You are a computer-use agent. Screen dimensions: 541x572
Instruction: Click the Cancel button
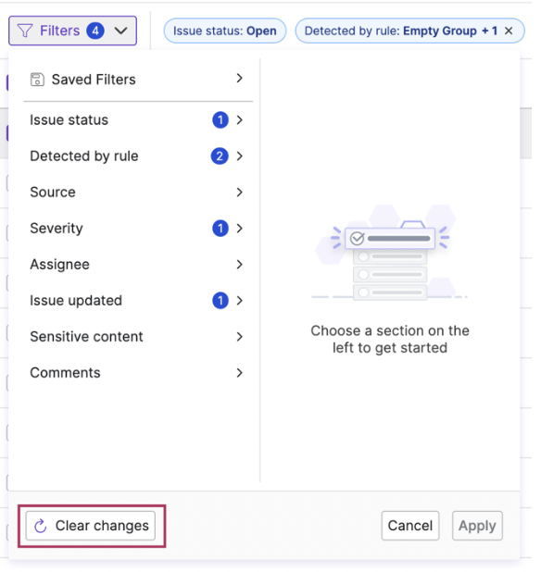(410, 526)
